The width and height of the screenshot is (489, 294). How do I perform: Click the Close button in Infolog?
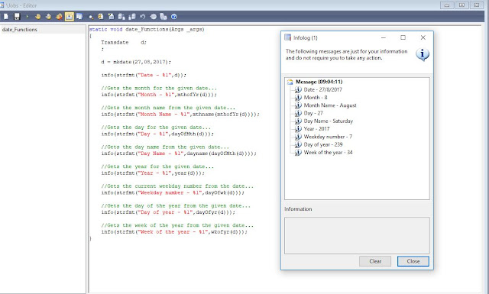click(413, 261)
